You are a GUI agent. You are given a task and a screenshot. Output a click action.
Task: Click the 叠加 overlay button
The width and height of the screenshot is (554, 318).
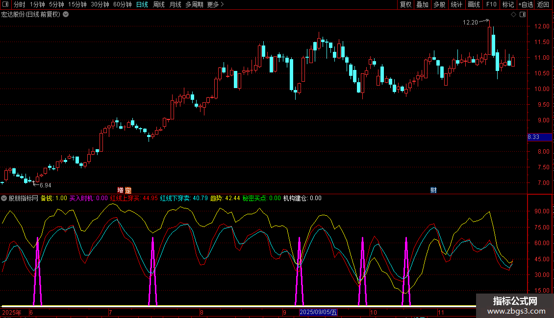(x=422, y=5)
